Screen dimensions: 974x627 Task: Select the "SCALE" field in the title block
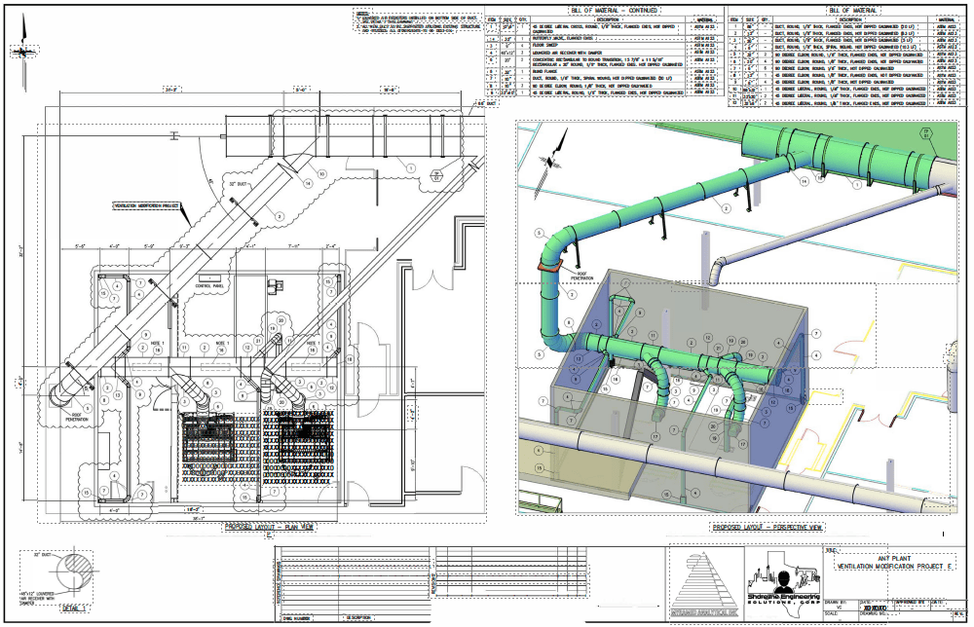coord(839,614)
